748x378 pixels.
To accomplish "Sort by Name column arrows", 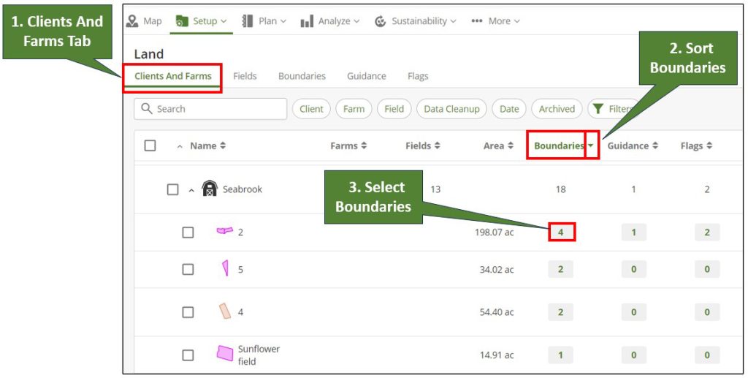I will (223, 145).
